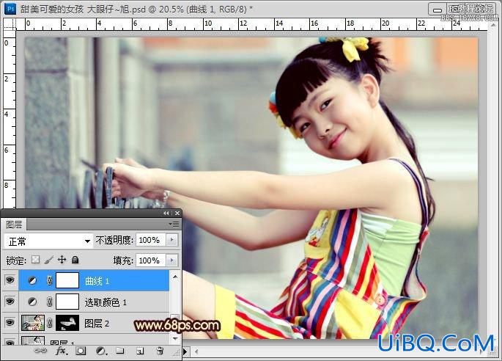Click the 选取颜色 1 adjustment icon
The image size is (502, 361).
coord(32,302)
